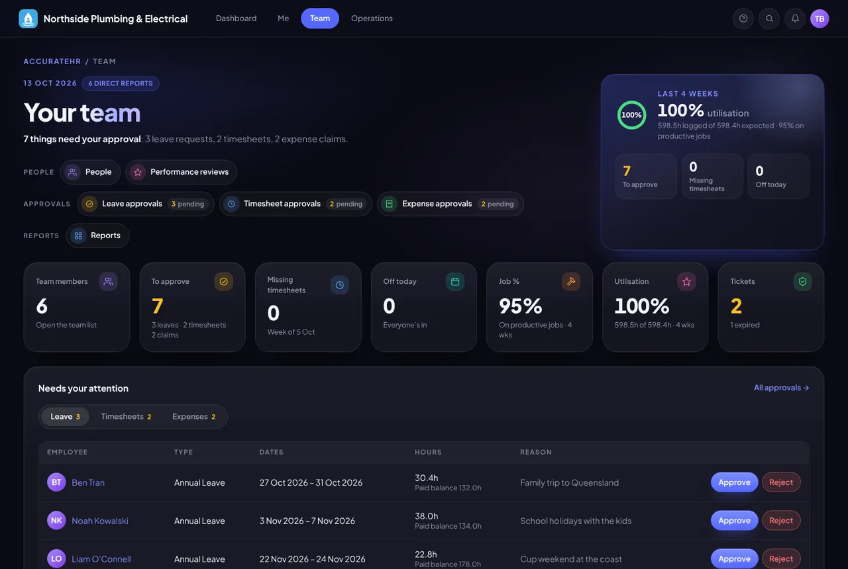Image resolution: width=848 pixels, height=569 pixels.
Task: Click the Job % hammer icon
Action: (571, 282)
